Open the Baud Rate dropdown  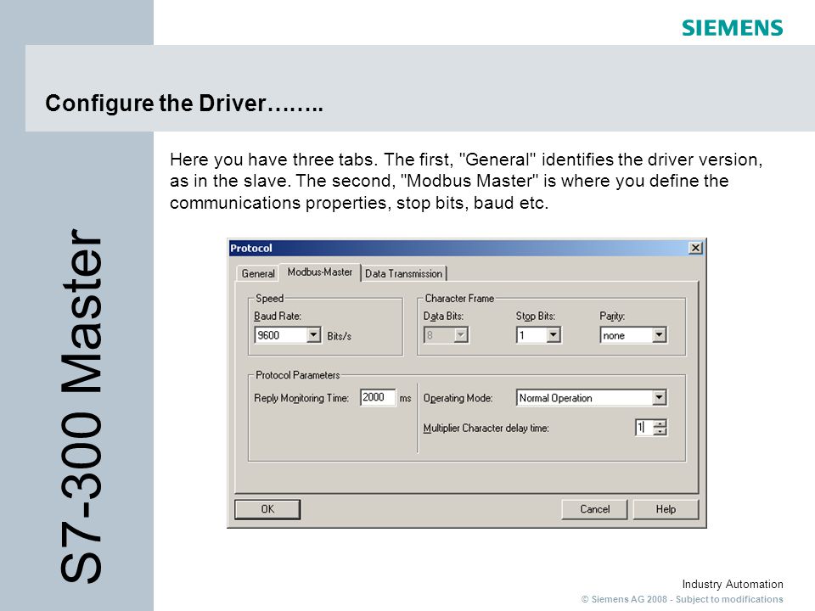click(313, 335)
